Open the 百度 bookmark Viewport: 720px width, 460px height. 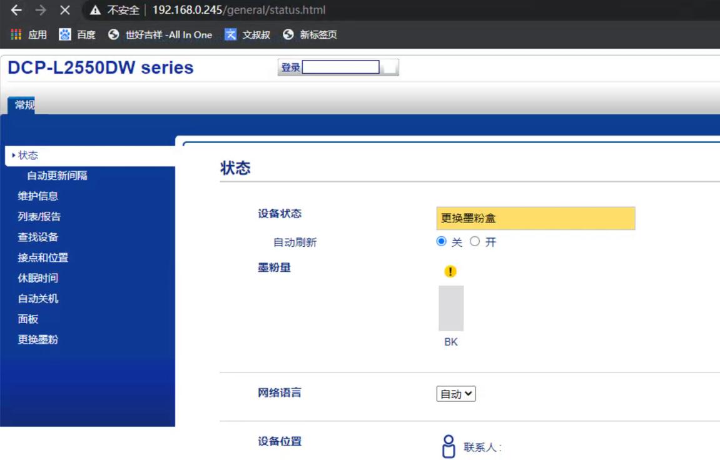tap(76, 34)
